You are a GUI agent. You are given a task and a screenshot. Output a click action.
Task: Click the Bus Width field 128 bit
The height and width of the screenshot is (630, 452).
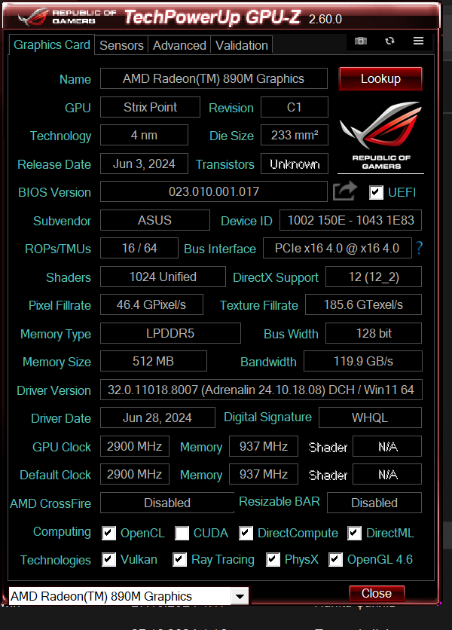click(374, 333)
